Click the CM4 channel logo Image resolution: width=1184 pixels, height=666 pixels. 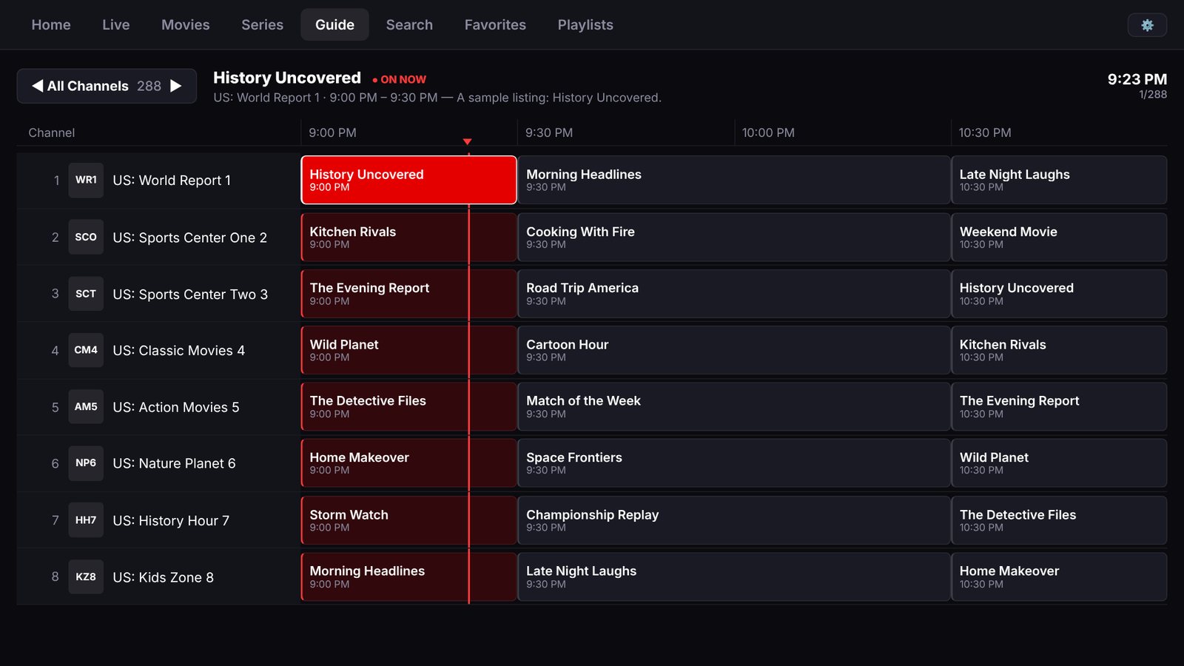point(86,350)
